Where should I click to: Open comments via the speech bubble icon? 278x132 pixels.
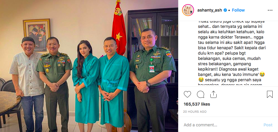pos(200,94)
